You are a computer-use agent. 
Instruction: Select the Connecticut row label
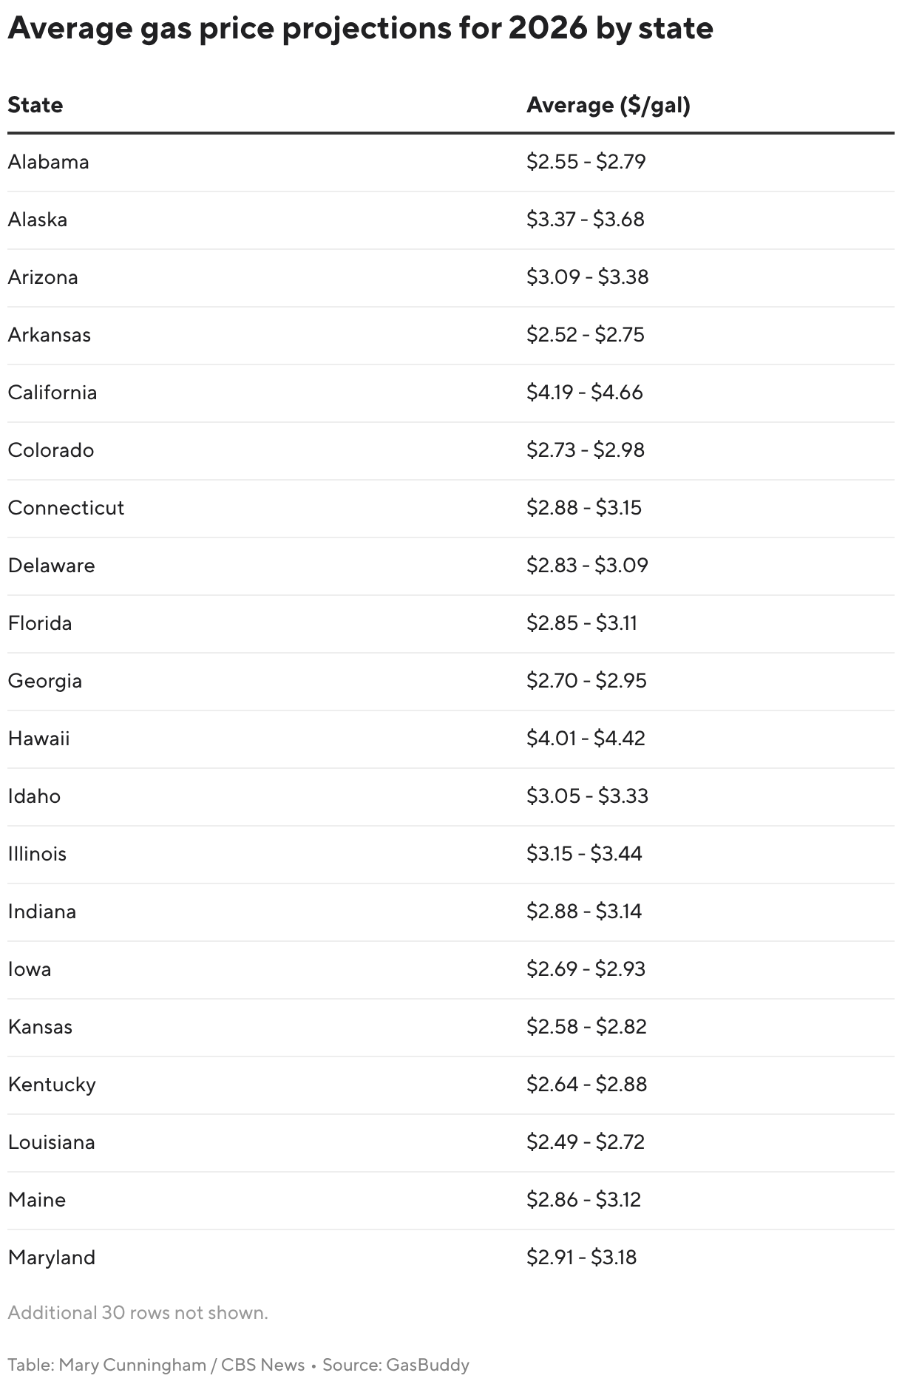66,508
